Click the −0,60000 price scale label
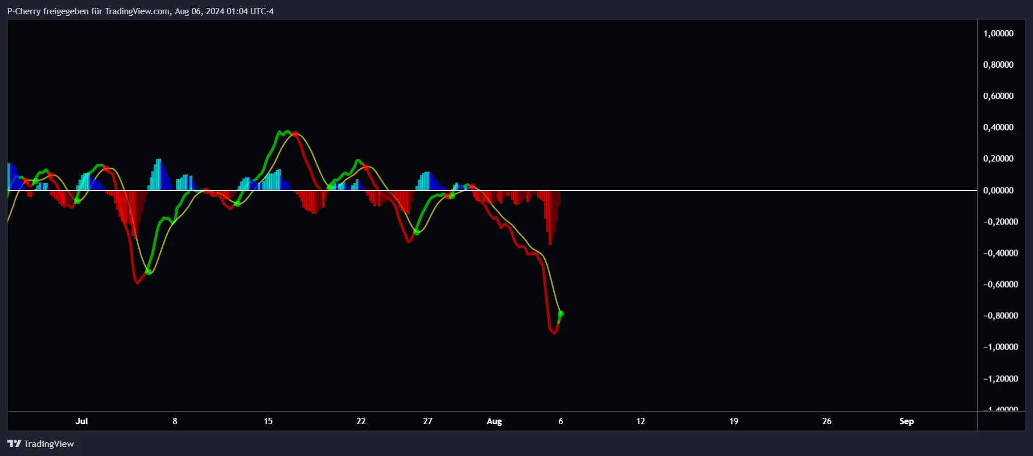 [x=1001, y=284]
